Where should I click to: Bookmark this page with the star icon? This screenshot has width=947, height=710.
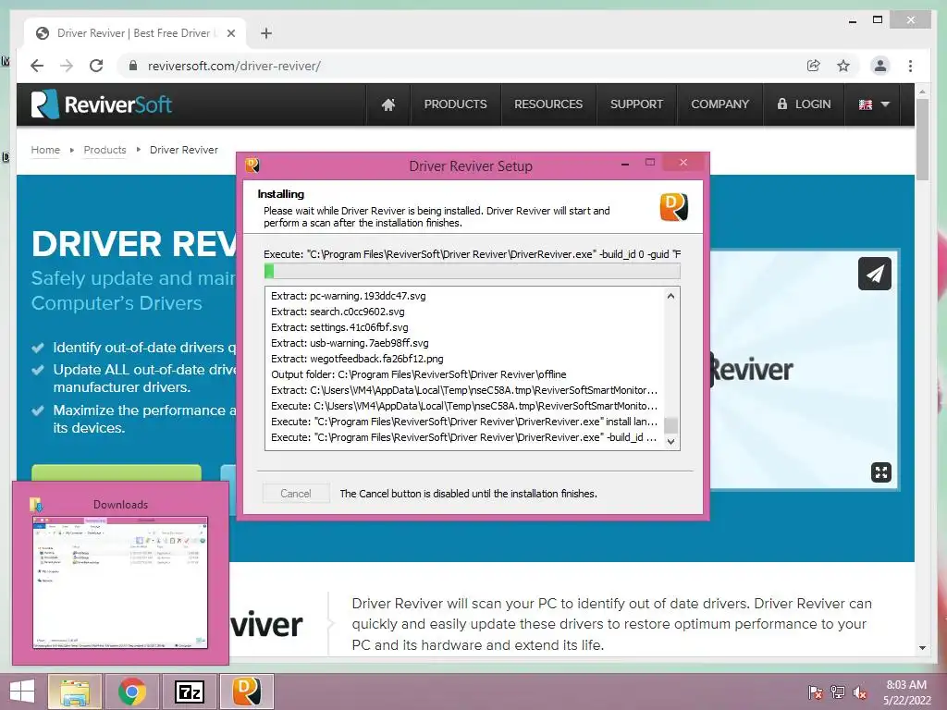[x=843, y=66]
